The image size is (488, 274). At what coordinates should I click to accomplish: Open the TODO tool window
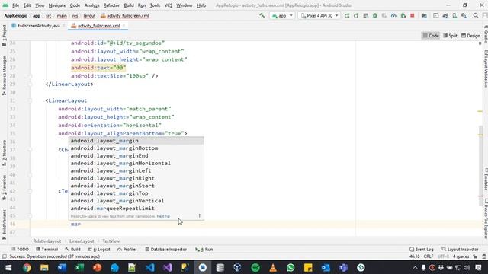coord(20,250)
